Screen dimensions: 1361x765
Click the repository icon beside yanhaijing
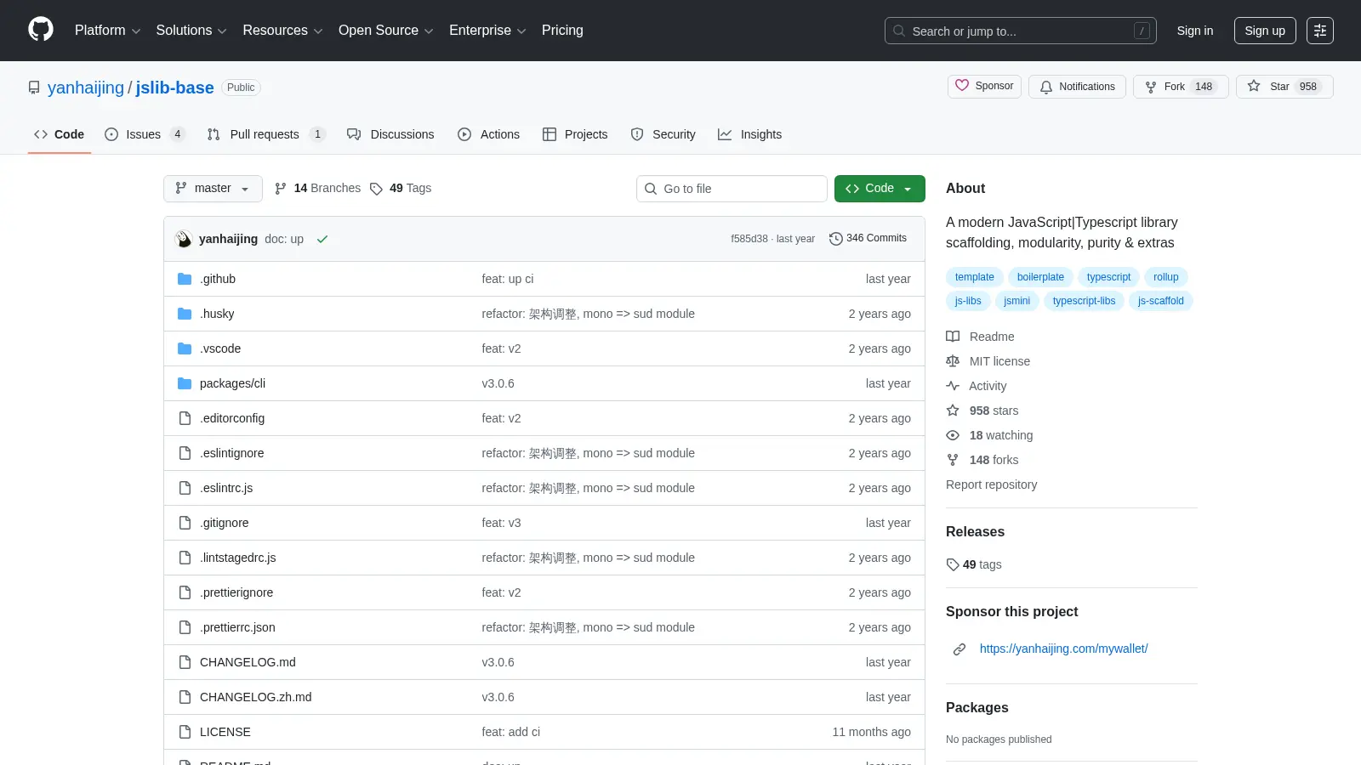tap(34, 88)
